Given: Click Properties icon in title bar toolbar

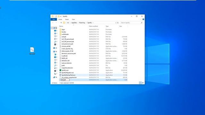Looking at the screenshot, I should [x=56, y=16].
